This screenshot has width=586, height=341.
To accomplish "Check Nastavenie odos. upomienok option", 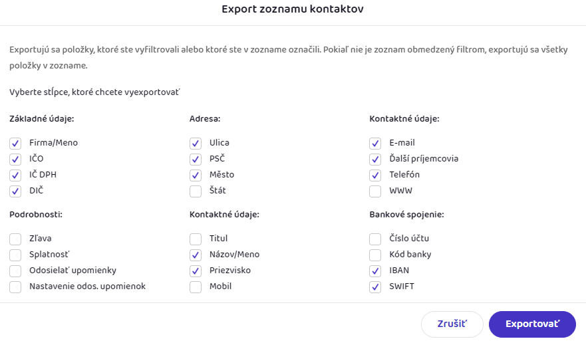I will pos(16,286).
